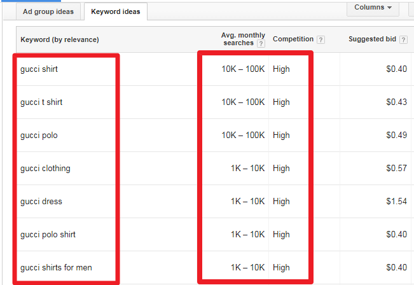The height and width of the screenshot is (285, 414).
Task: Select the keyword 'gucci polo'
Action: 39,136
